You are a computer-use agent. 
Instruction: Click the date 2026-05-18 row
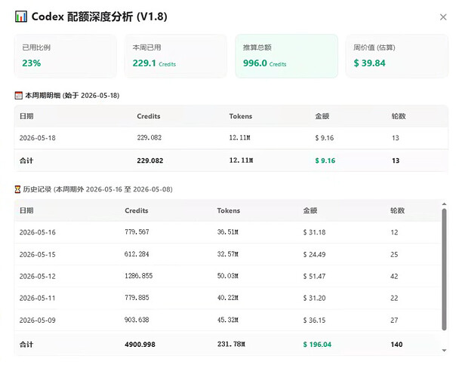click(x=231, y=138)
